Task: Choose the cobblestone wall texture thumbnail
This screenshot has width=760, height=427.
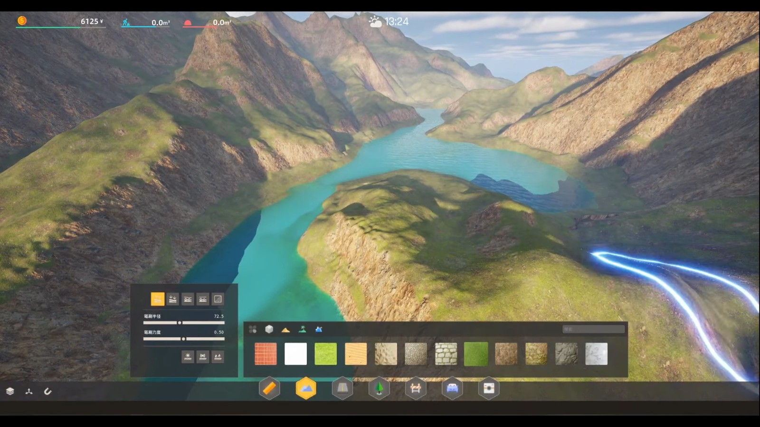Action: pos(446,354)
